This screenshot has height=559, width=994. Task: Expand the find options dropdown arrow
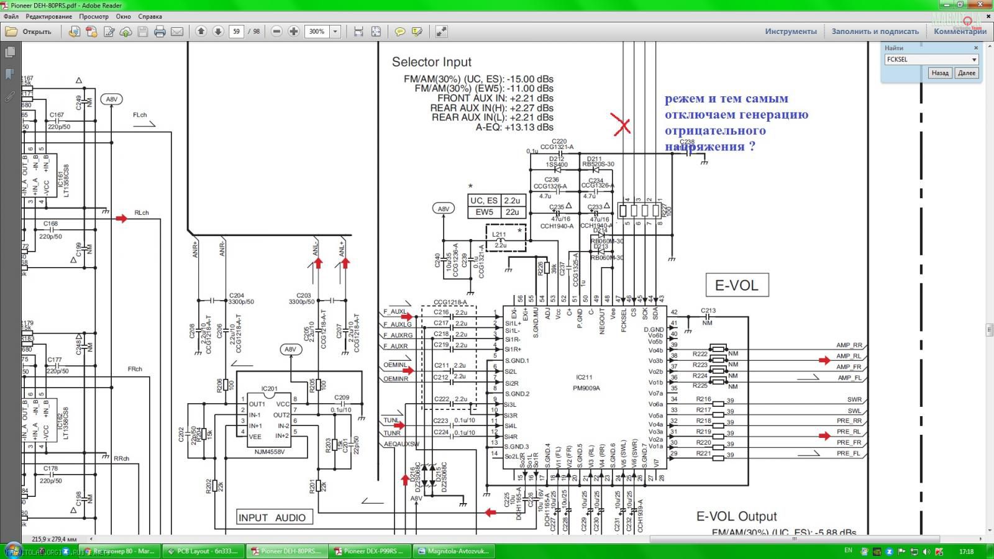tap(974, 60)
